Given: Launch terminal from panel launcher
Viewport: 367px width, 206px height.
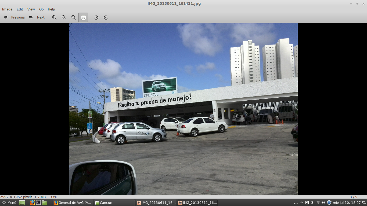Looking at the screenshot, I should click(x=38, y=203).
